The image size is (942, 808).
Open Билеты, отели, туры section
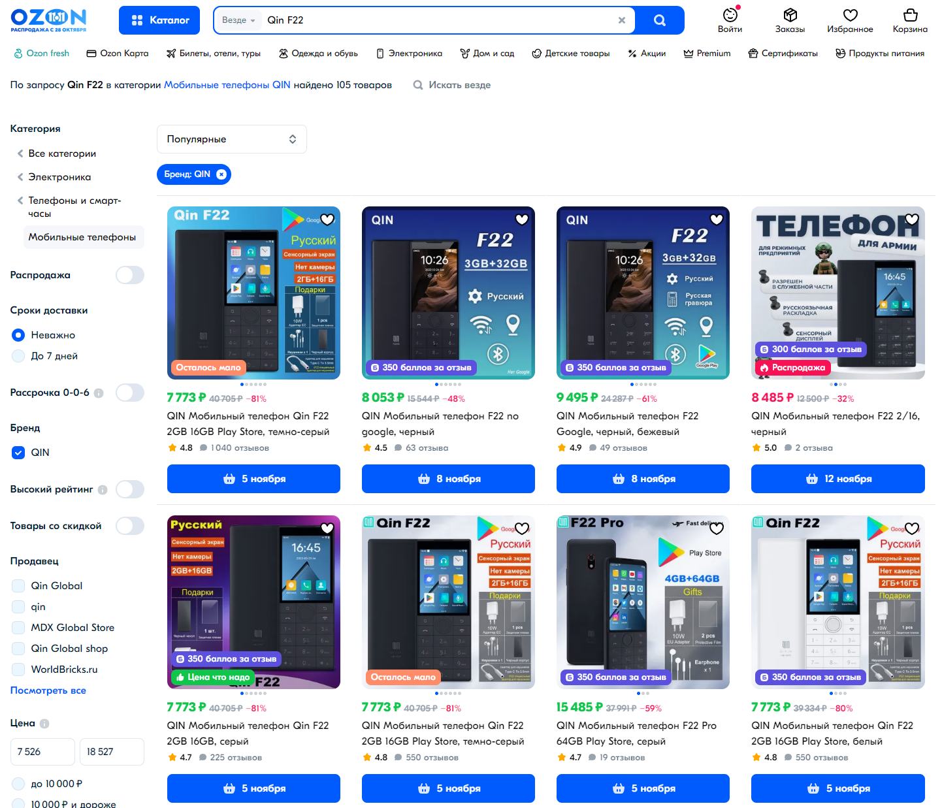point(213,54)
